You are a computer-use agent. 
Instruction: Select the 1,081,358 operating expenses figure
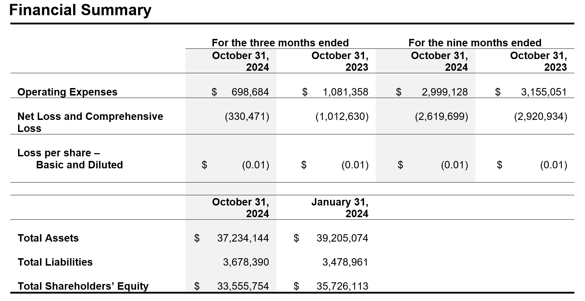click(x=345, y=92)
